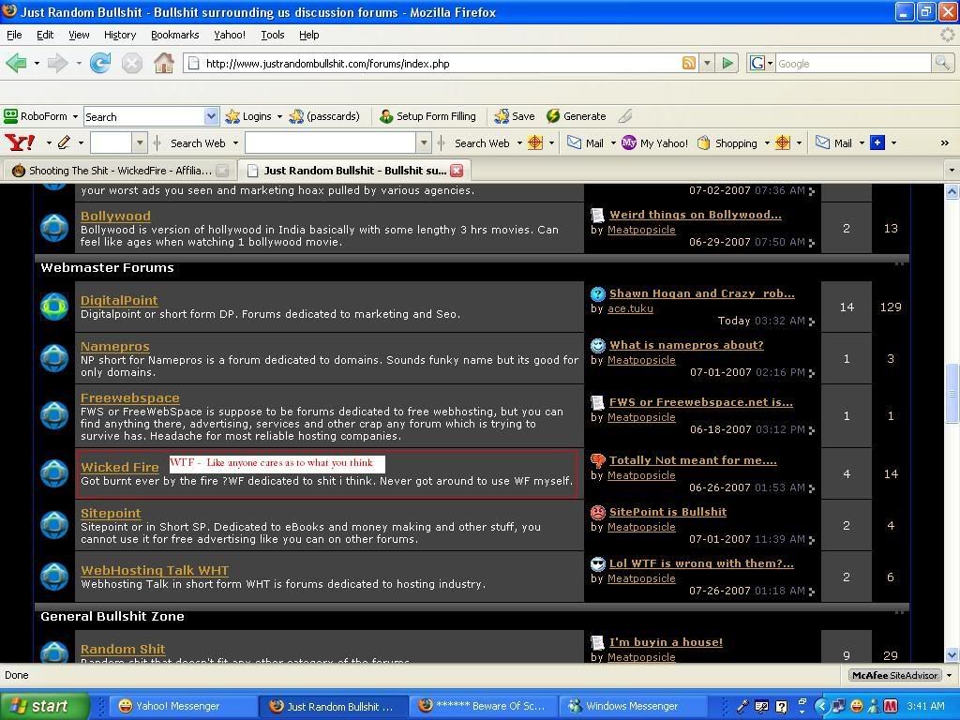Image resolution: width=960 pixels, height=720 pixels.
Task: Open the Windows Start menu
Action: point(44,706)
